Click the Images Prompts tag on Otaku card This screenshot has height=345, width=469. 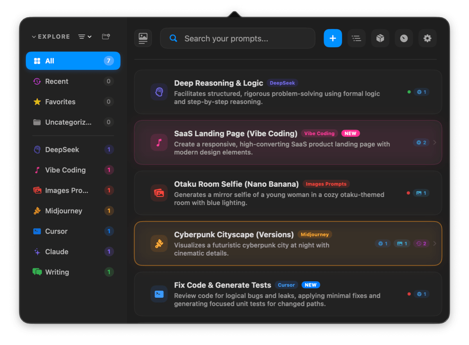(x=326, y=184)
